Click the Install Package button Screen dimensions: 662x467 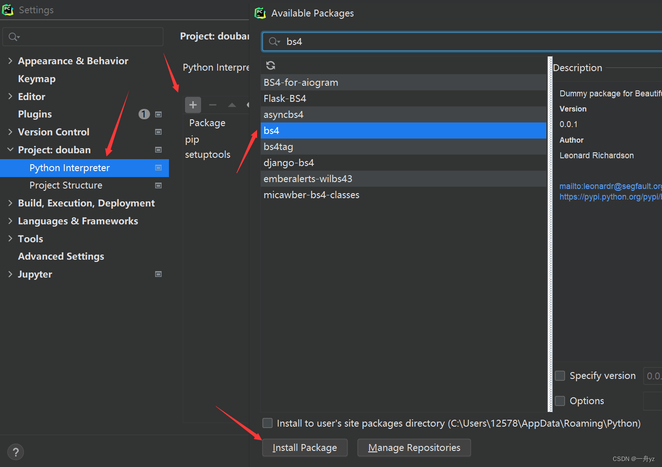coord(305,448)
